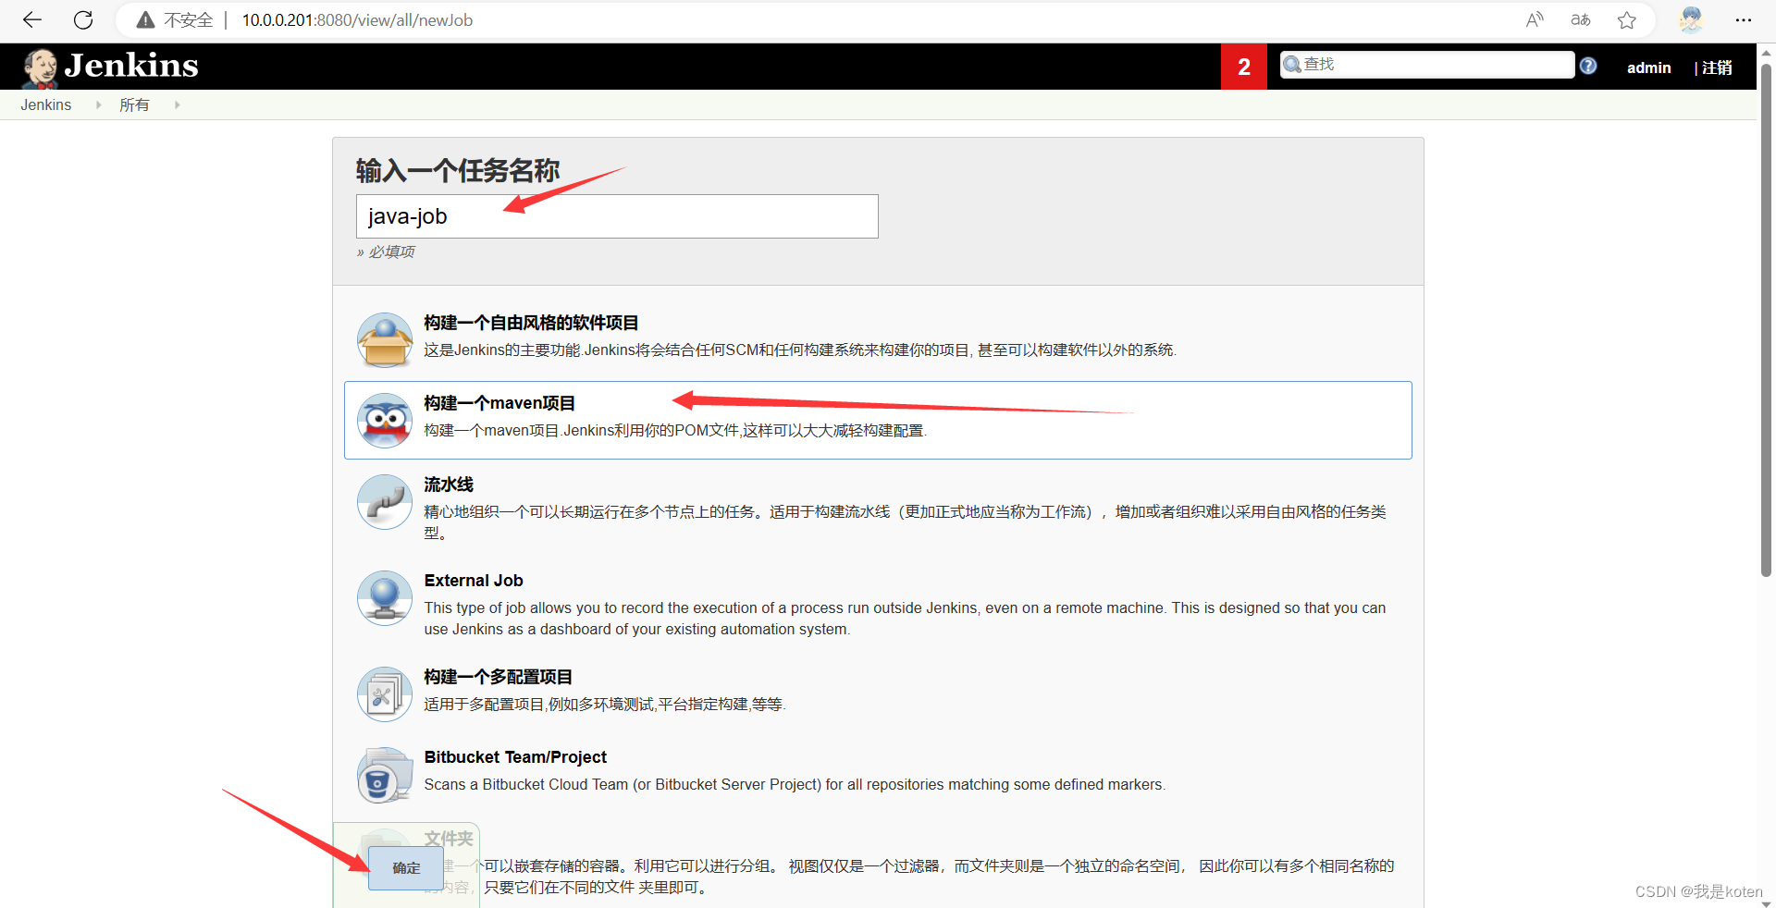Viewport: 1776px width, 908px height.
Task: Open the browser profile avatar
Action: pos(1691,19)
